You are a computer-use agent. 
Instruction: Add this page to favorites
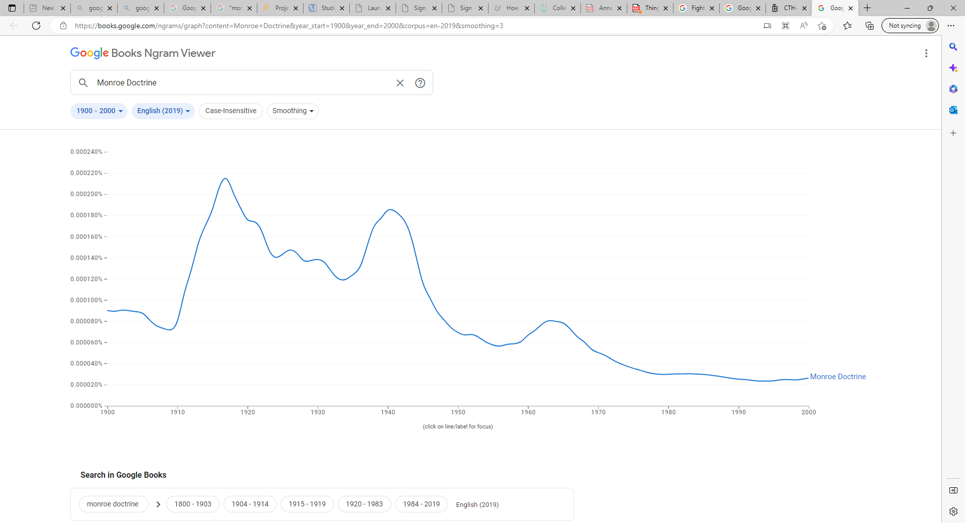click(x=822, y=26)
